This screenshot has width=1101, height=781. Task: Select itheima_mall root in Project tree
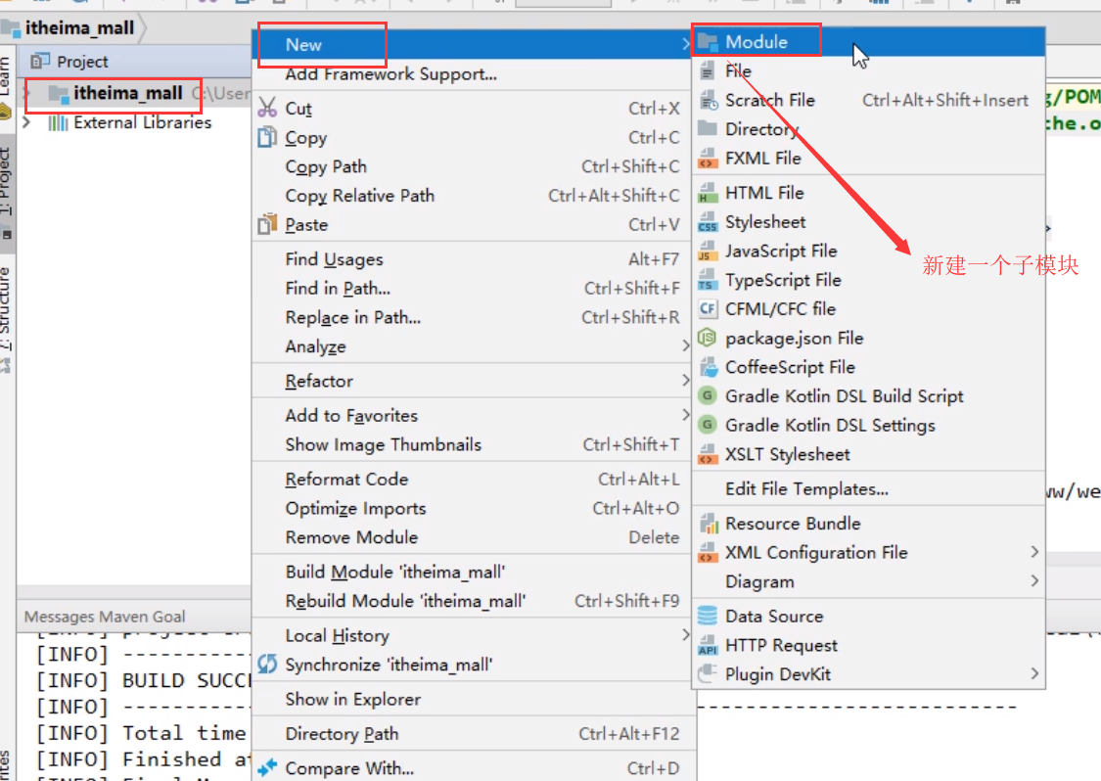coord(128,93)
